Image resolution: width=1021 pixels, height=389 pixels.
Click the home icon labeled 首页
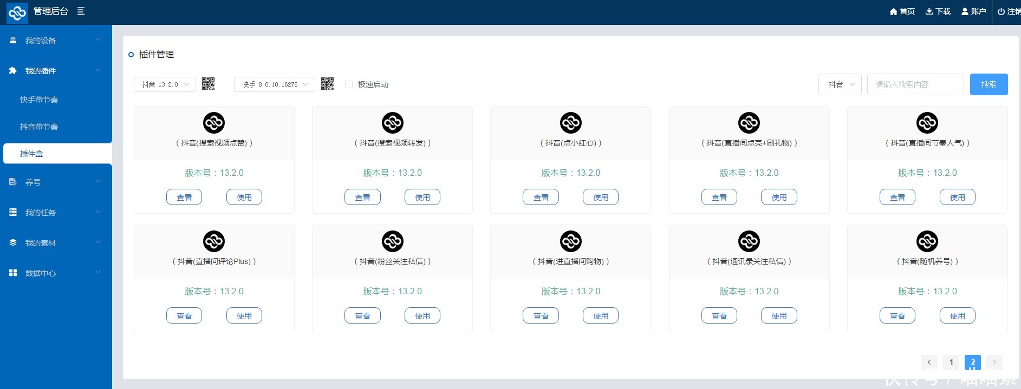click(893, 11)
